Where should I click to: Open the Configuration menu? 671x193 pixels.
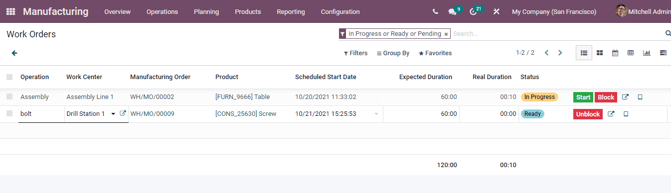click(x=340, y=11)
